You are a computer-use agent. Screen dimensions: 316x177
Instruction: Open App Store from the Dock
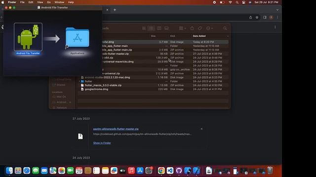tap(140, 171)
